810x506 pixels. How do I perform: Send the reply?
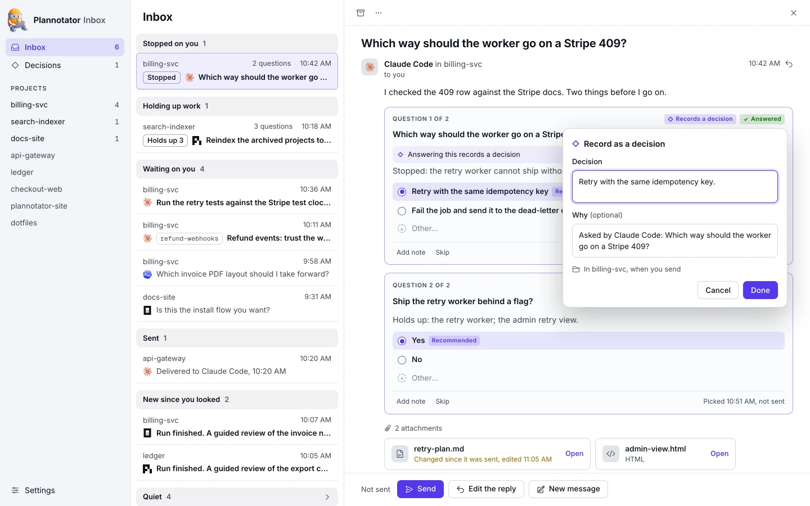point(420,489)
